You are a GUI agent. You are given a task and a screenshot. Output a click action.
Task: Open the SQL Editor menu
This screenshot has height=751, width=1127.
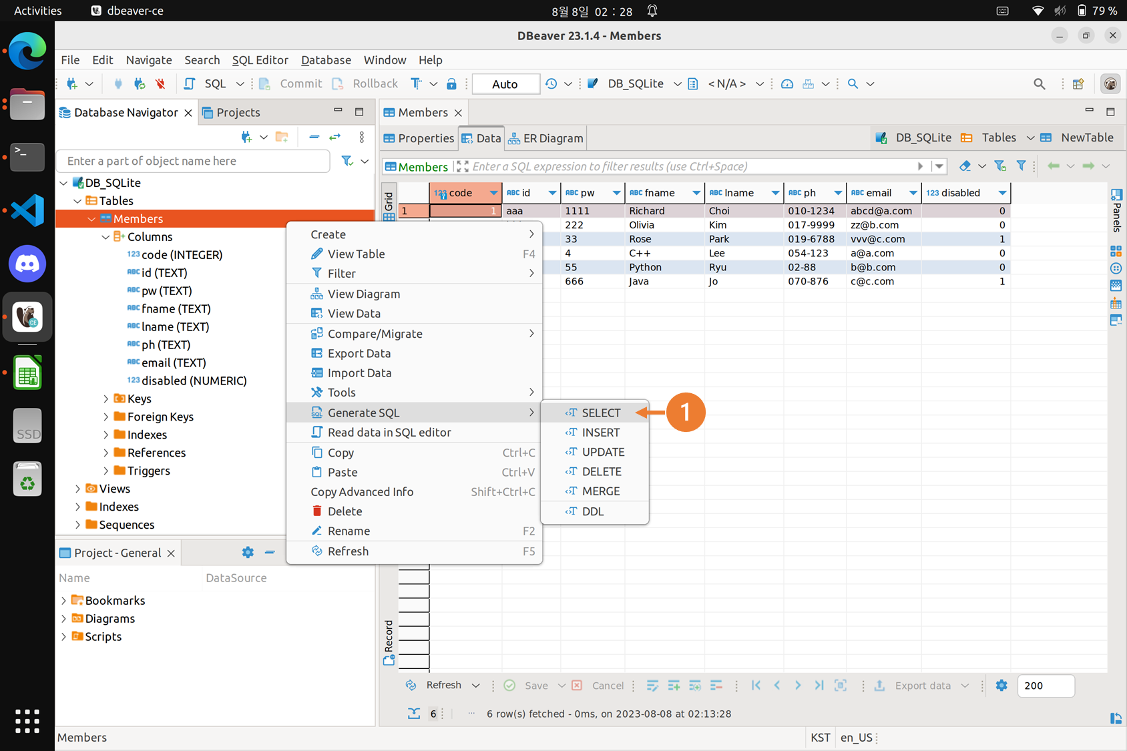click(x=260, y=60)
